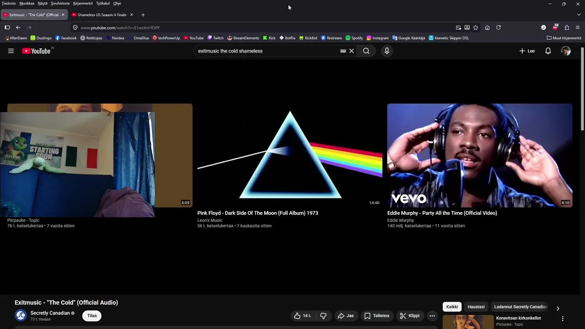Show more filter chips with right arrow
Viewport: 585px width, 329px height.
coord(558,308)
